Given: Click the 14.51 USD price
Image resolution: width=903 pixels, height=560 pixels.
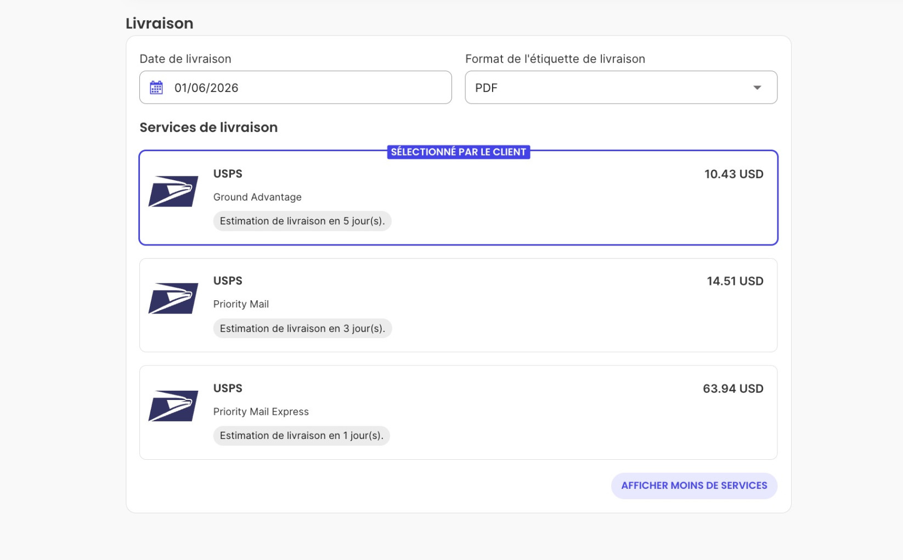Looking at the screenshot, I should pos(735,281).
